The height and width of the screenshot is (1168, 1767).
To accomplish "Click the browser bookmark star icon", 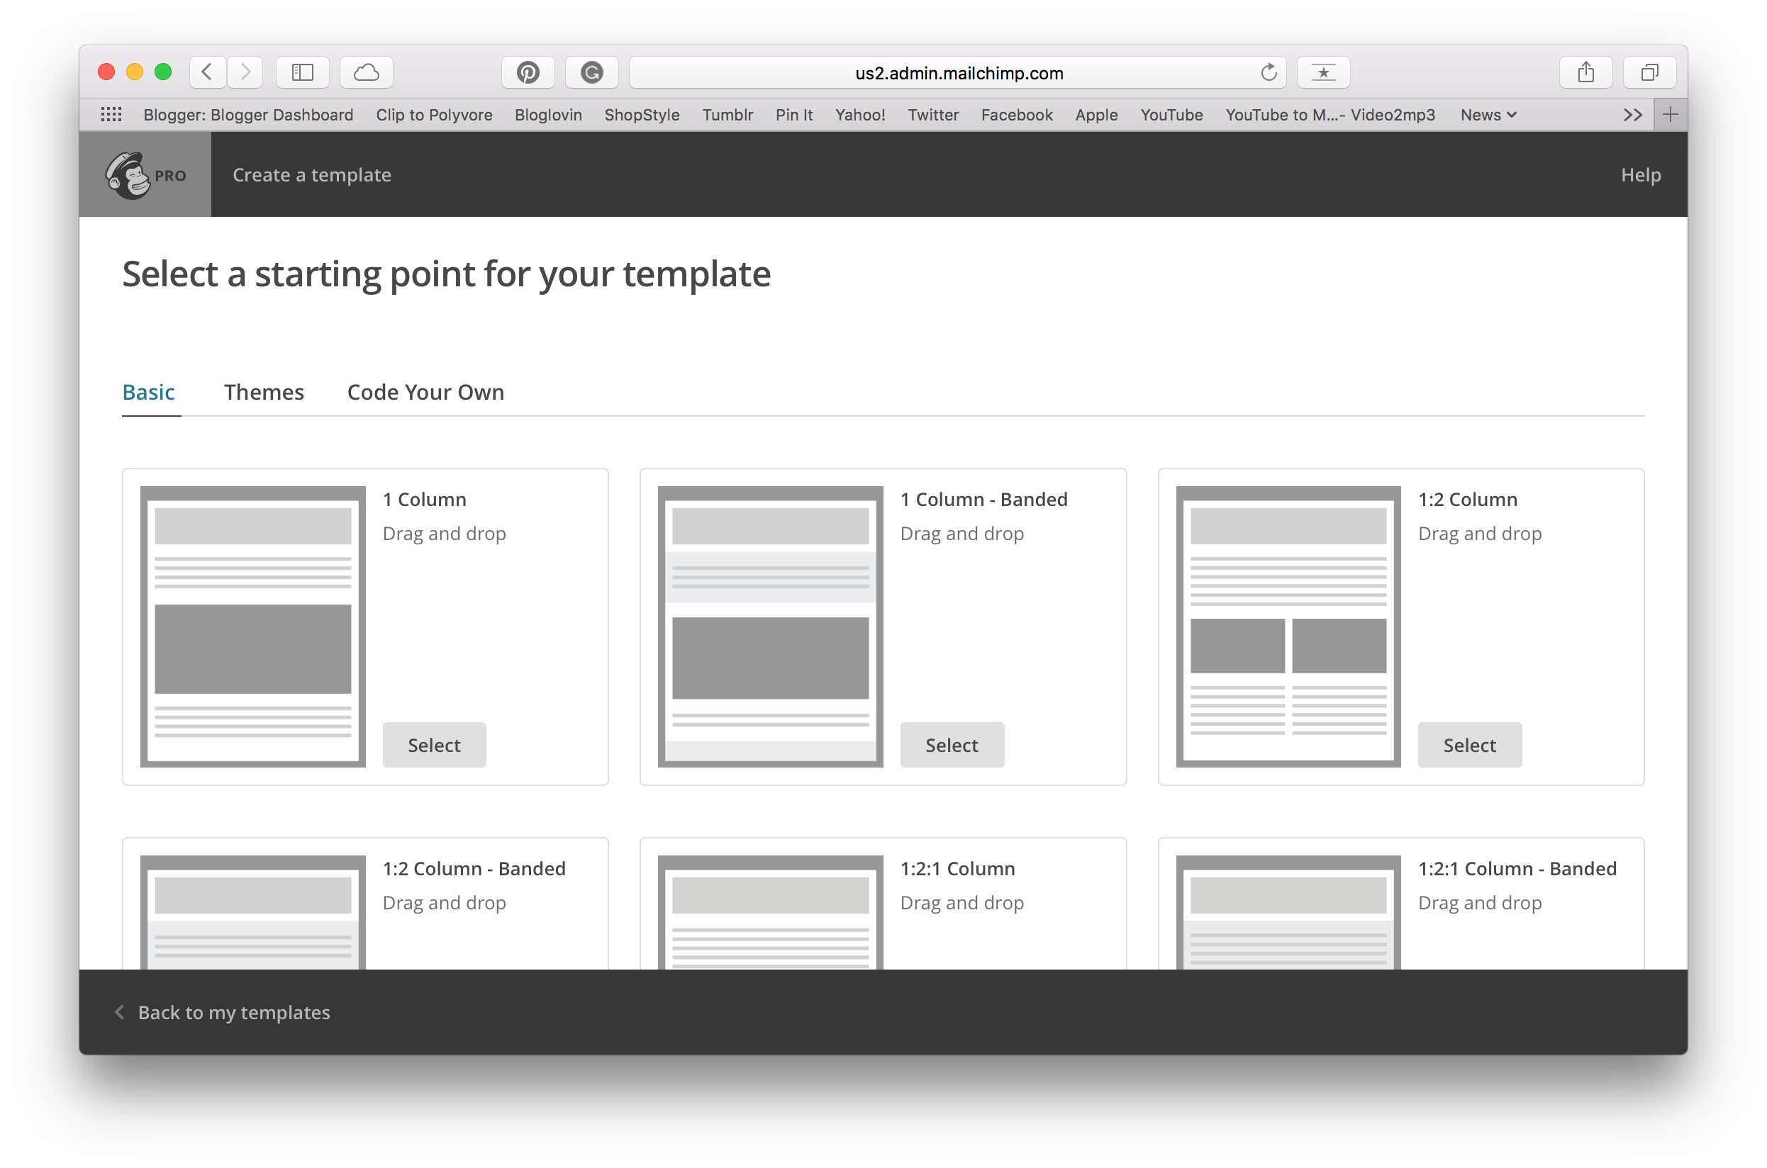I will (1326, 72).
